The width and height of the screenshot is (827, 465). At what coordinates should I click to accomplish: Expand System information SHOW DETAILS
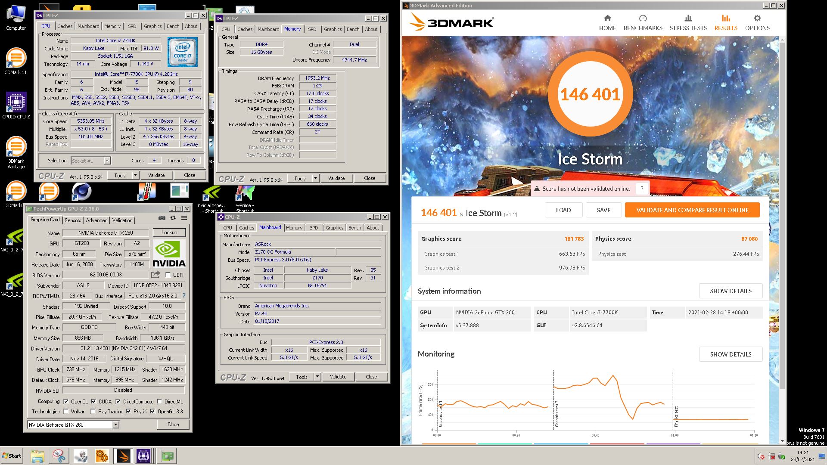[x=731, y=291]
